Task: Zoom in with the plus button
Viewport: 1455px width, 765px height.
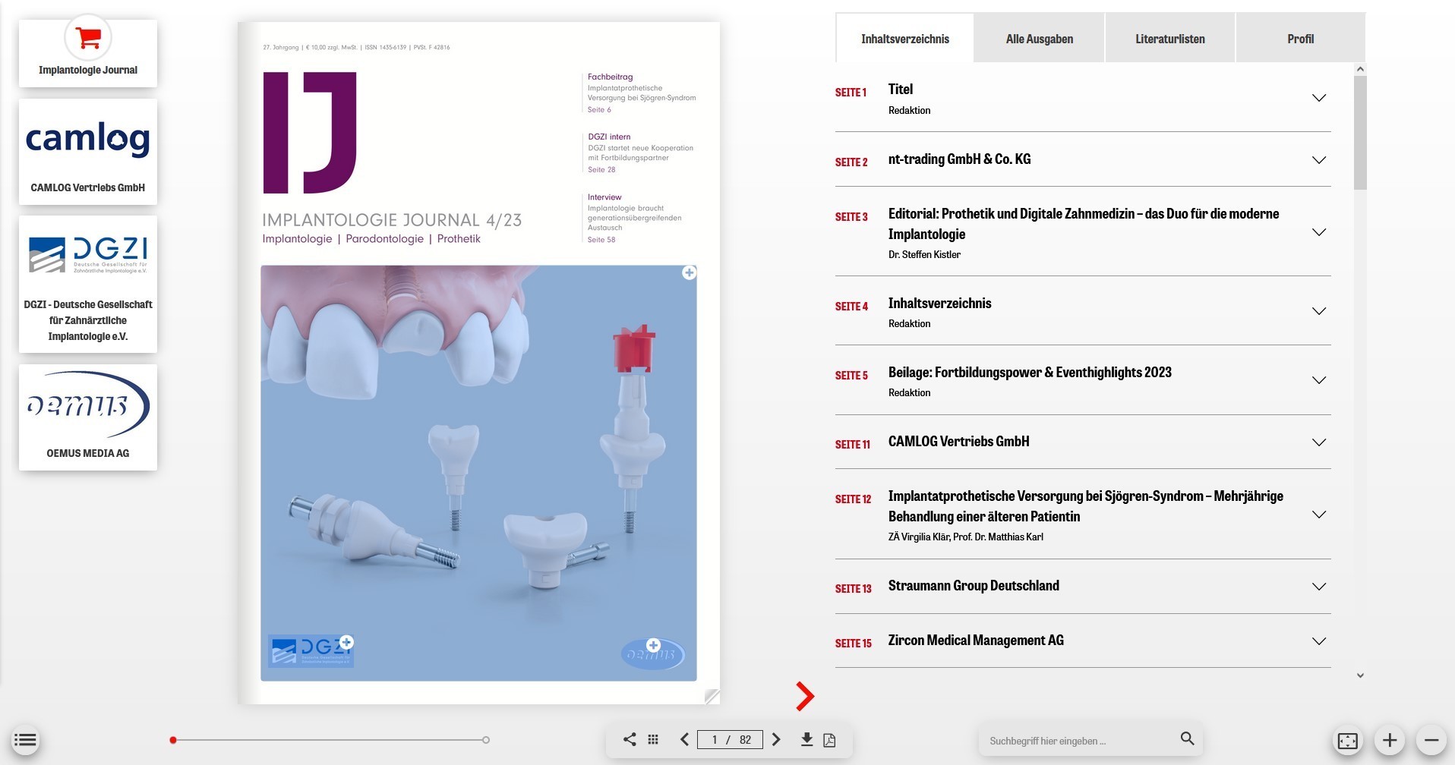Action: 1390,740
